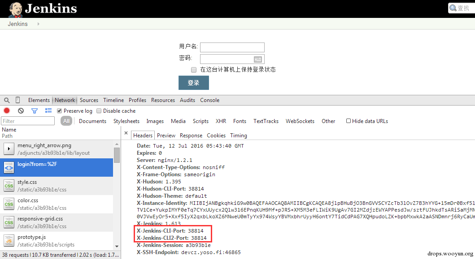Expand the Jenkins breadcrumb arrow

[38, 24]
